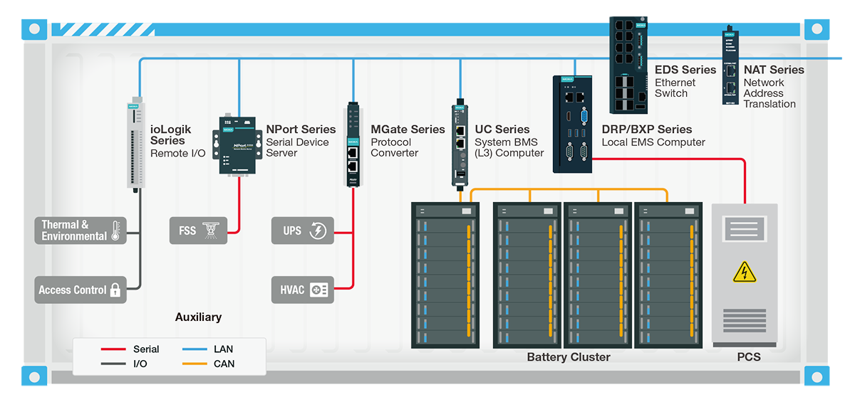Click the 'NAT Series' label
Image resolution: width=855 pixels, height=402 pixels.
point(774,70)
